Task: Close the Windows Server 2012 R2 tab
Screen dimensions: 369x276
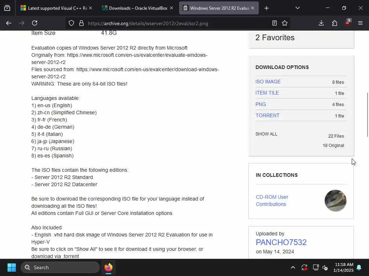Action: click(x=253, y=8)
